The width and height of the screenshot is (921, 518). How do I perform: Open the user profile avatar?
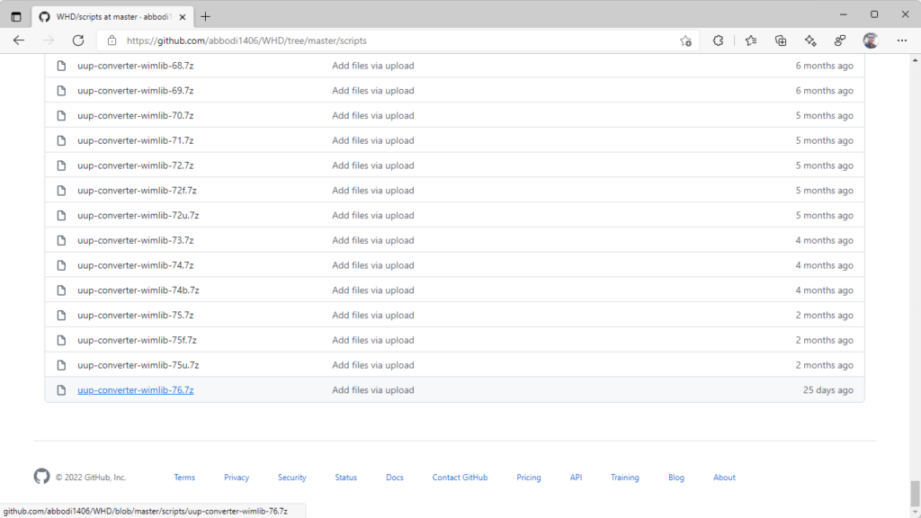click(x=870, y=40)
